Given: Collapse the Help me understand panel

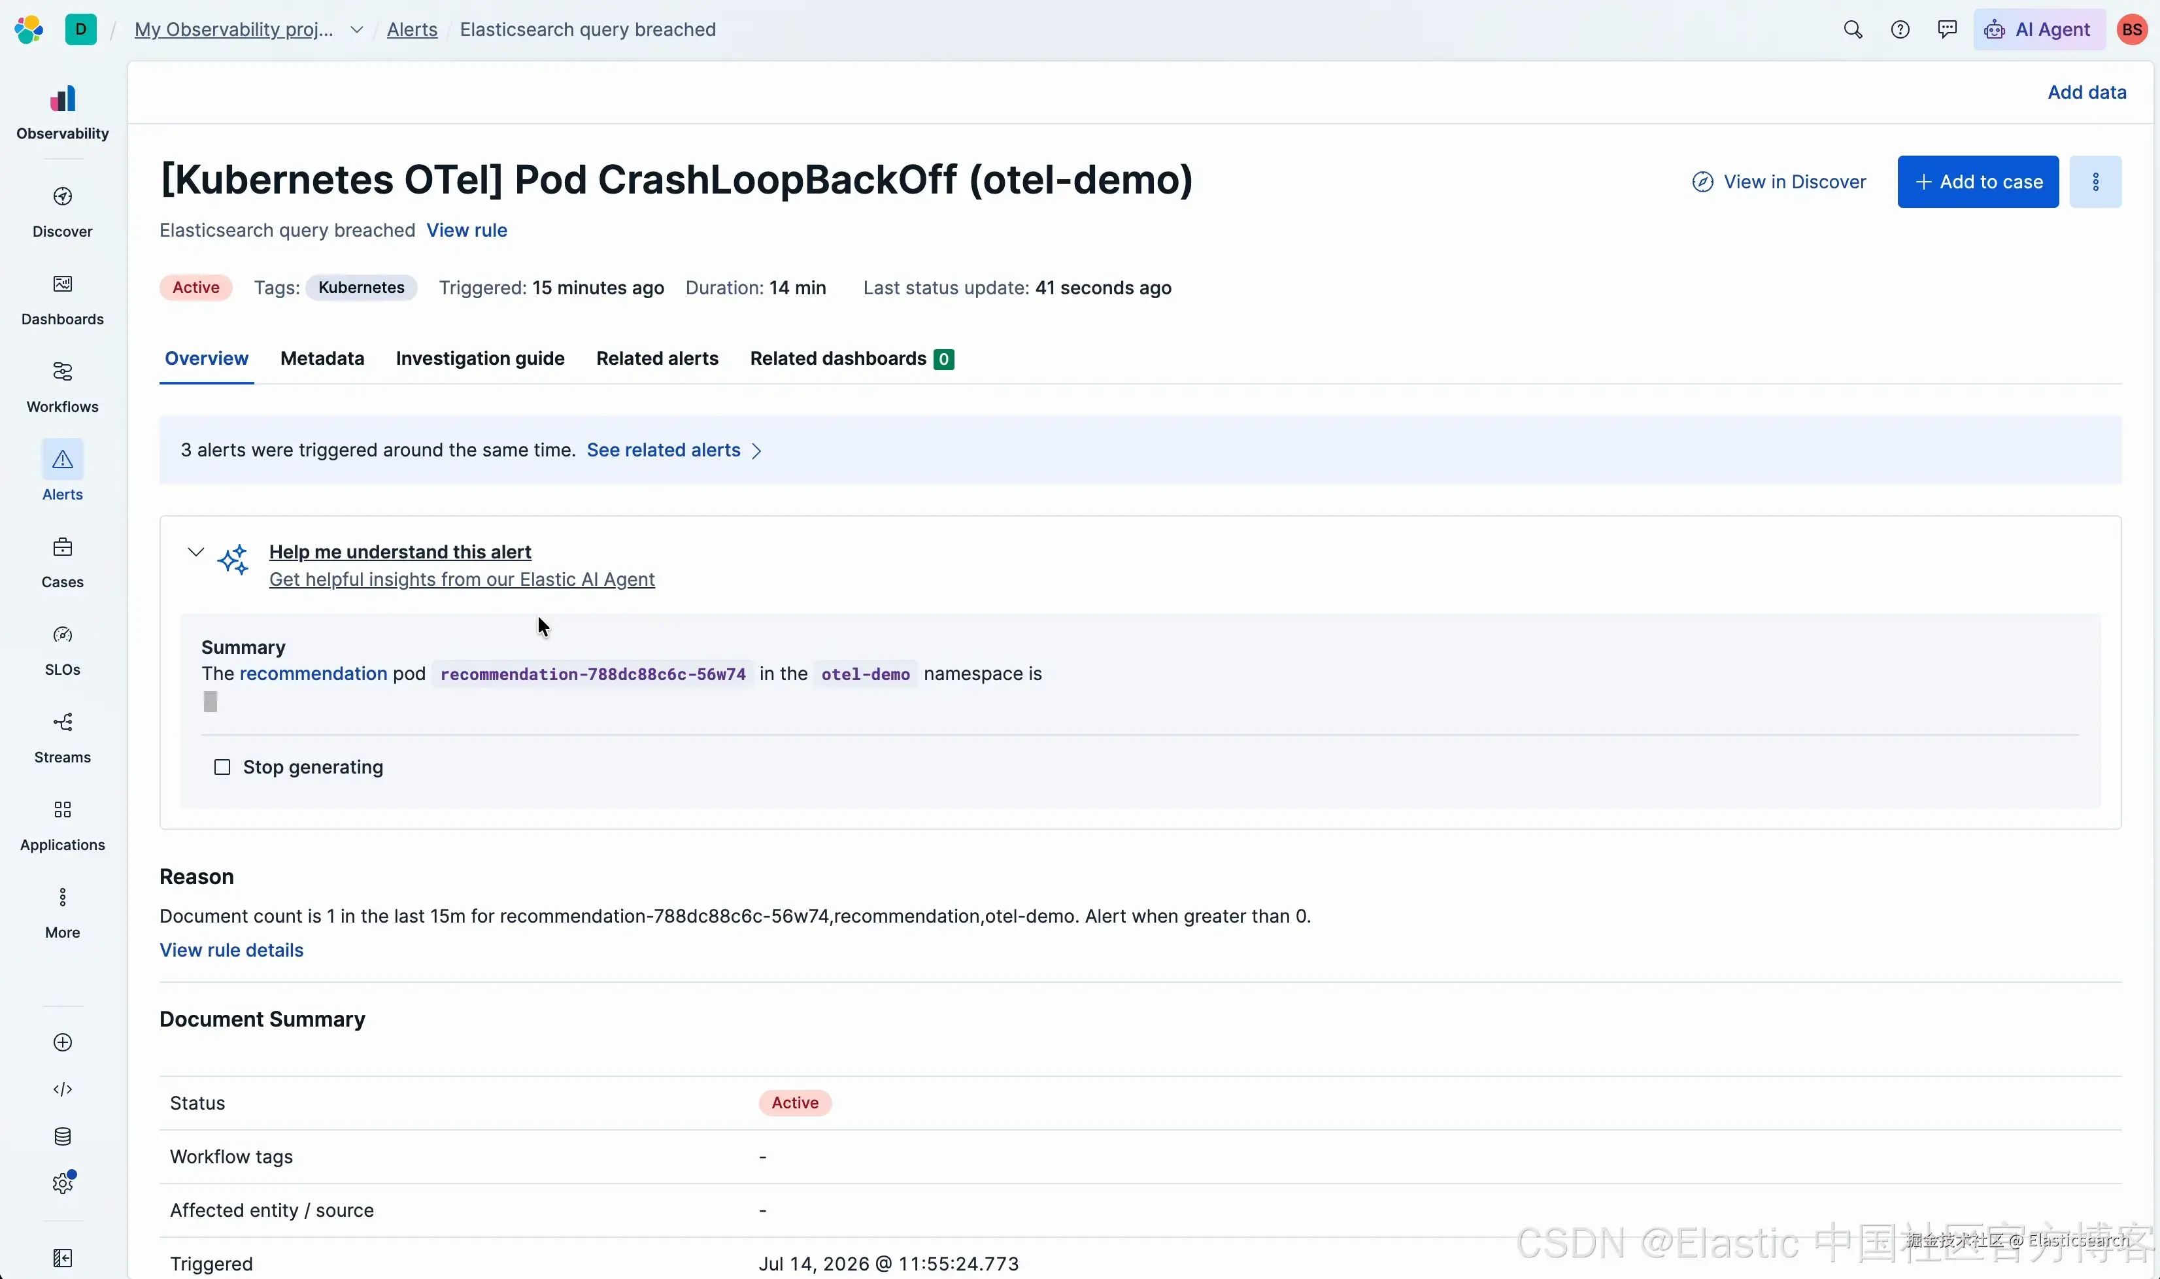Looking at the screenshot, I should click(x=195, y=552).
